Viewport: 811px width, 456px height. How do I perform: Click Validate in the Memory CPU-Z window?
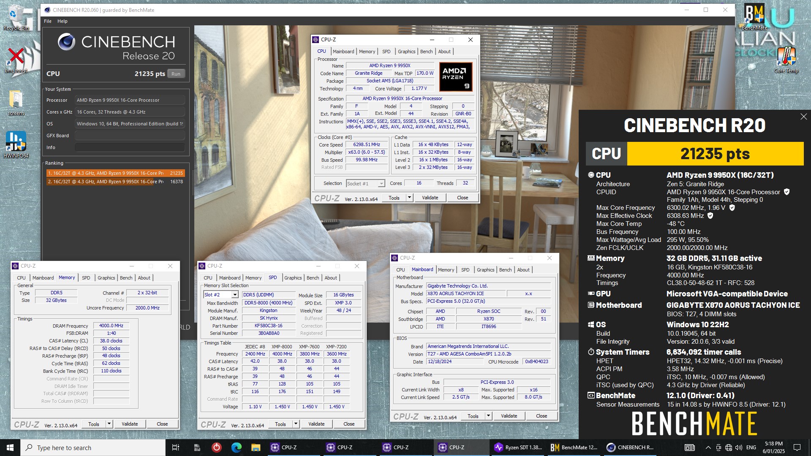click(130, 424)
